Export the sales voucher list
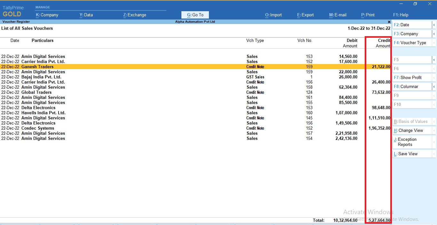The height and width of the screenshot is (225, 437). point(305,15)
